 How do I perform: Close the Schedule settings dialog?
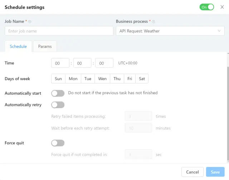[x=222, y=7]
